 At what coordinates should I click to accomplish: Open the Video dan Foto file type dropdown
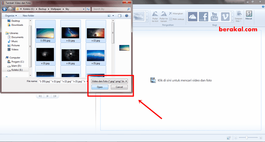click(109, 81)
